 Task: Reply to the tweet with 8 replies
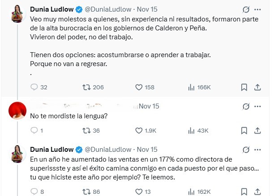click(x=34, y=192)
